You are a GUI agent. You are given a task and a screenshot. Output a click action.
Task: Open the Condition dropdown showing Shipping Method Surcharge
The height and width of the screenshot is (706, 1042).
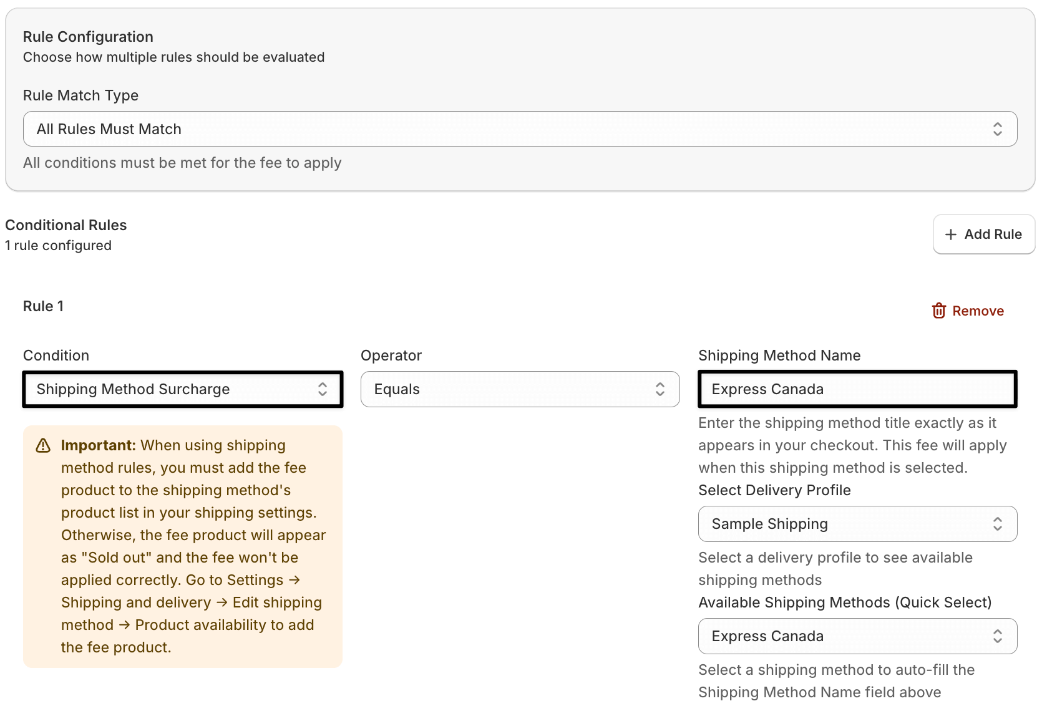[x=181, y=389]
